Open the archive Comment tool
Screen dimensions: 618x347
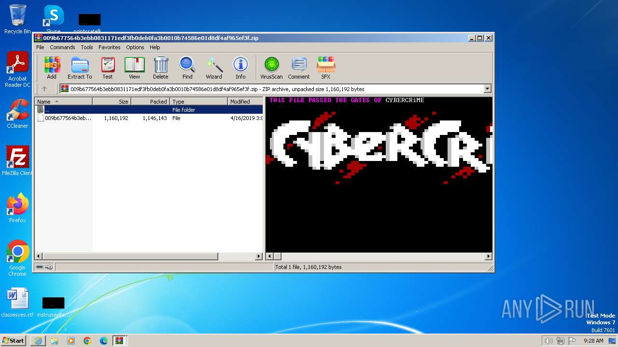click(299, 67)
